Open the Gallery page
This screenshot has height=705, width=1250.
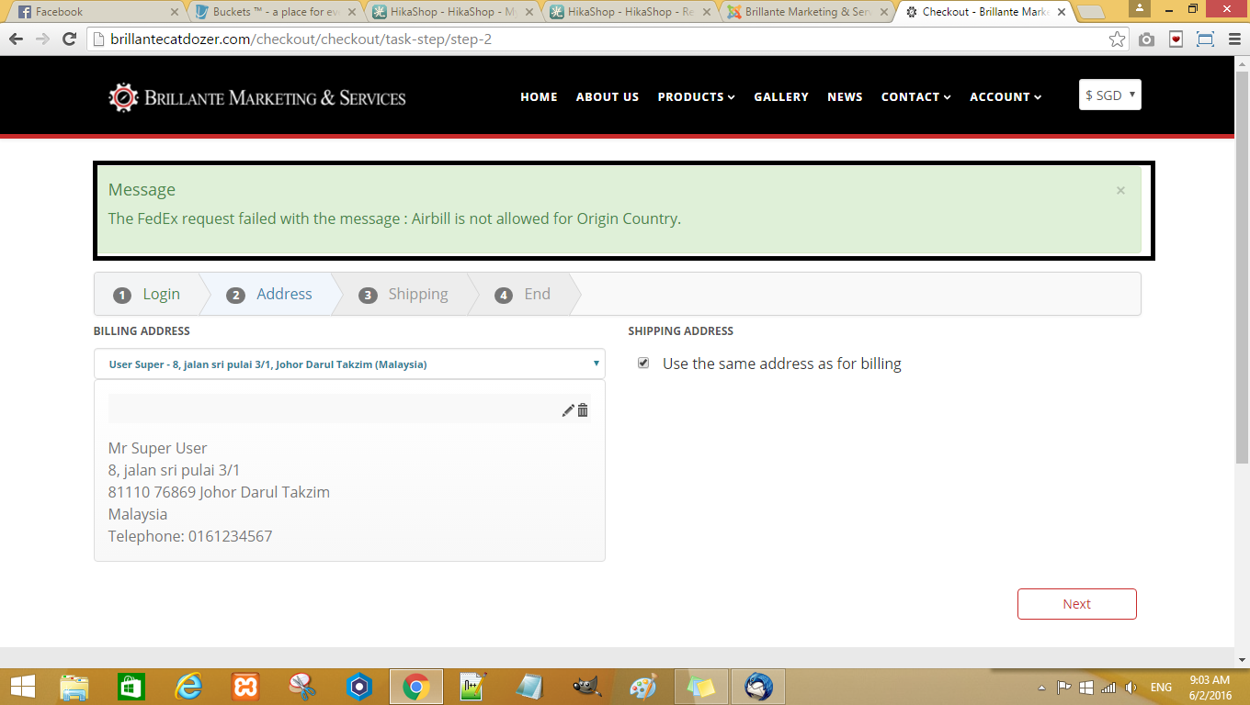781,96
